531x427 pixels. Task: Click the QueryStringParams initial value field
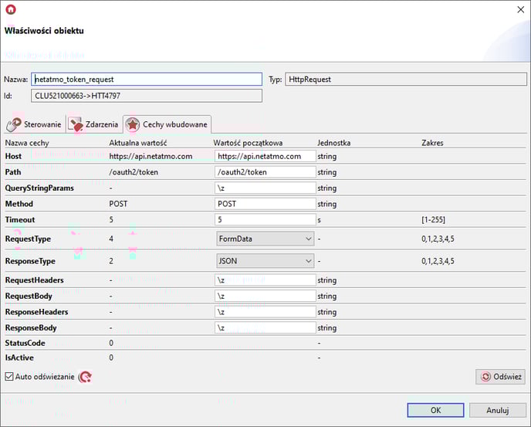tap(265, 188)
